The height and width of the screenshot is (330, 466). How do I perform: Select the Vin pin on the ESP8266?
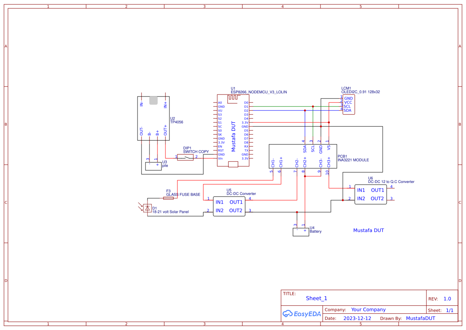pos(220,158)
